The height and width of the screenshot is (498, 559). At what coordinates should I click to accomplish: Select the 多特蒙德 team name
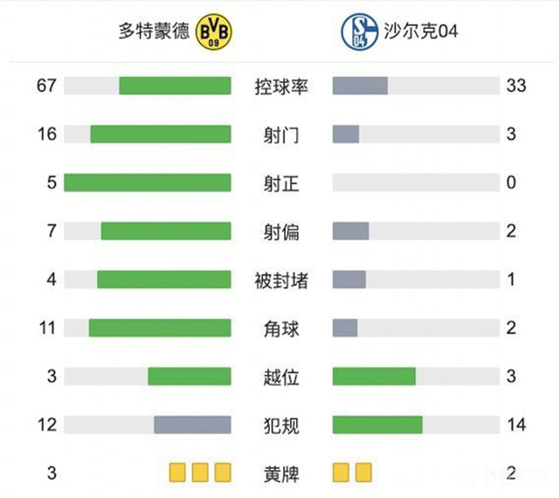pos(155,32)
